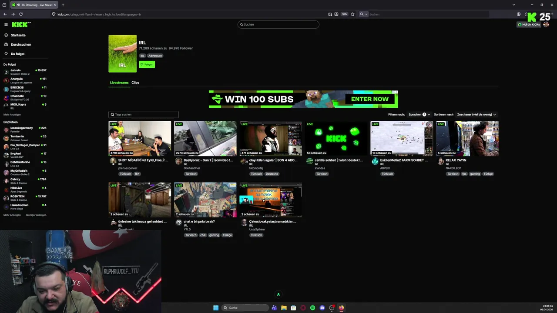Open the EskilerMetin2 FARM SOHBET thumbnail
This screenshot has width=557, height=313.
(402, 138)
